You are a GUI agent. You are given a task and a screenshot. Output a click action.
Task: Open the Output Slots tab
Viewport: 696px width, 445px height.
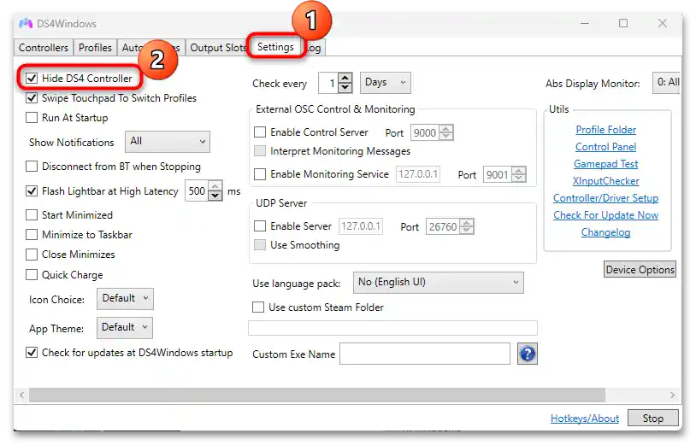pos(217,48)
